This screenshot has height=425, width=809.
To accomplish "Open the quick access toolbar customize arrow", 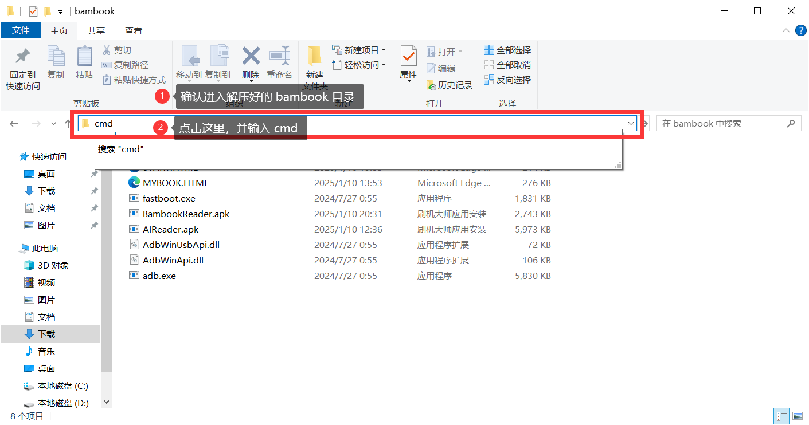I will 60,11.
